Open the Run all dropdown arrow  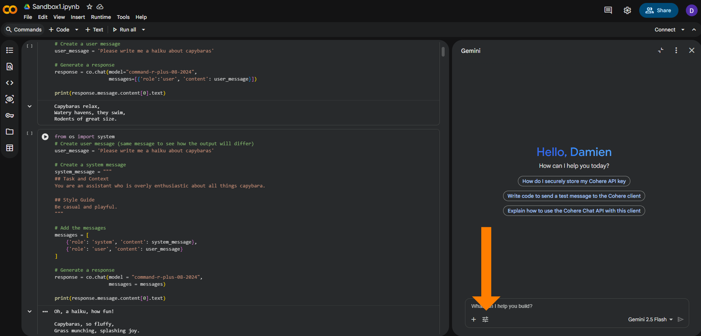click(144, 30)
